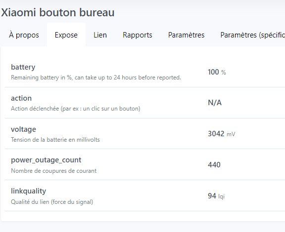This screenshot has height=232, width=285.
Task: Switch to the Lien tab
Action: click(x=100, y=35)
